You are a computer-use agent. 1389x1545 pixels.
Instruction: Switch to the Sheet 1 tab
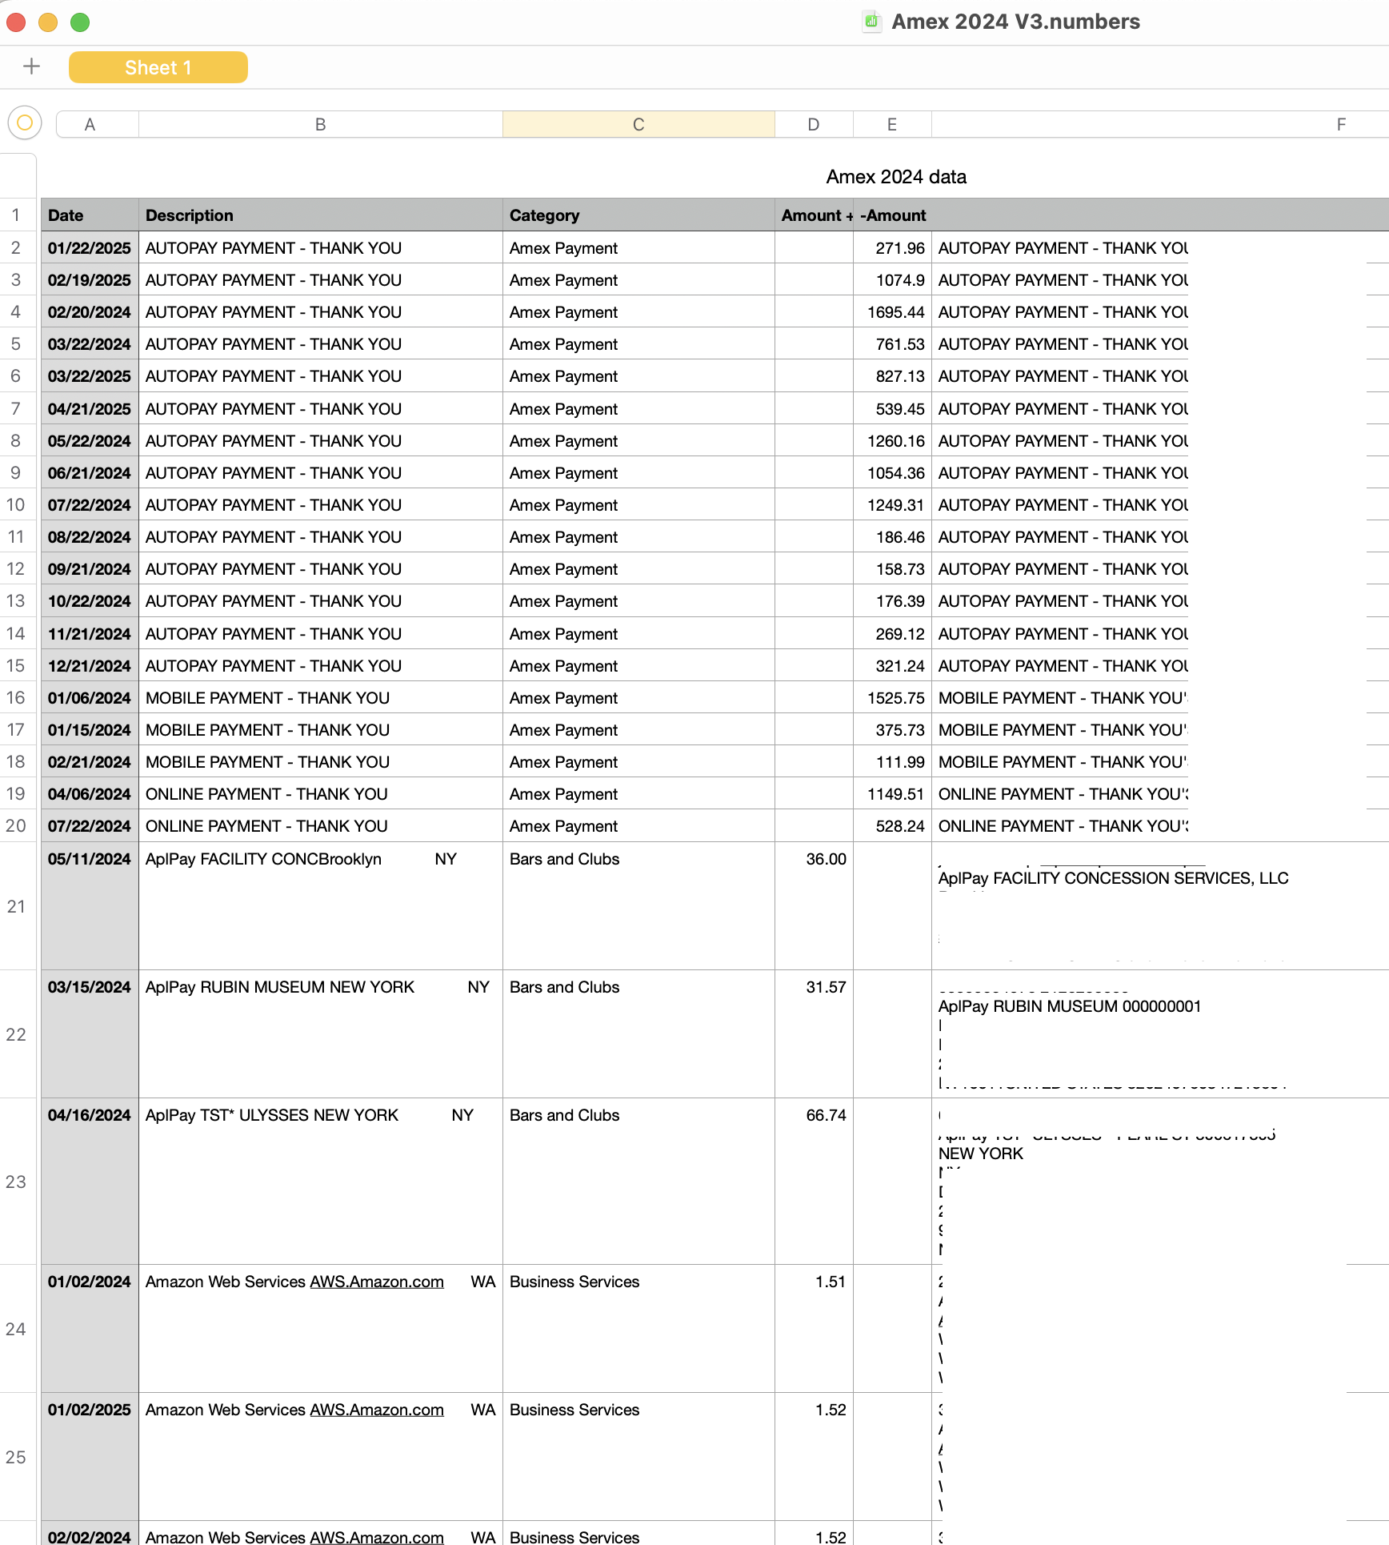point(158,67)
